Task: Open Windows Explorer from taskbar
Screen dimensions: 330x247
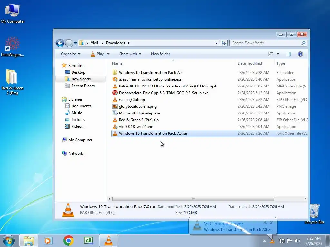Action: 29,241
